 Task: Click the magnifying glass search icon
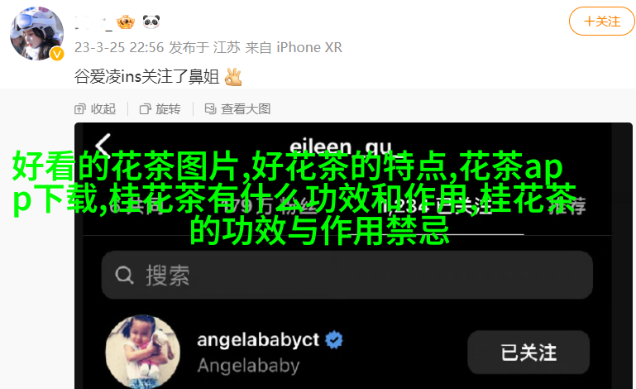click(x=124, y=275)
